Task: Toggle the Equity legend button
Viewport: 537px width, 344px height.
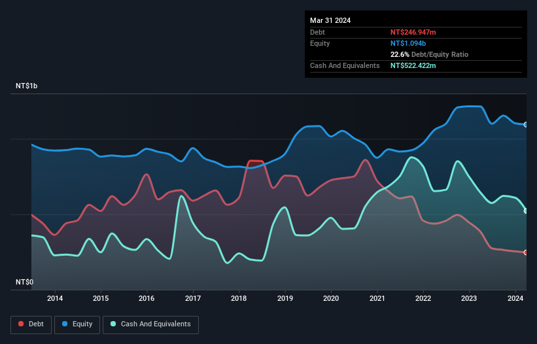Action: [x=77, y=324]
